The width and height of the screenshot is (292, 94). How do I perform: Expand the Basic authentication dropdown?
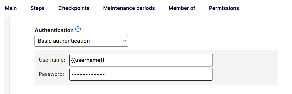click(x=82, y=41)
